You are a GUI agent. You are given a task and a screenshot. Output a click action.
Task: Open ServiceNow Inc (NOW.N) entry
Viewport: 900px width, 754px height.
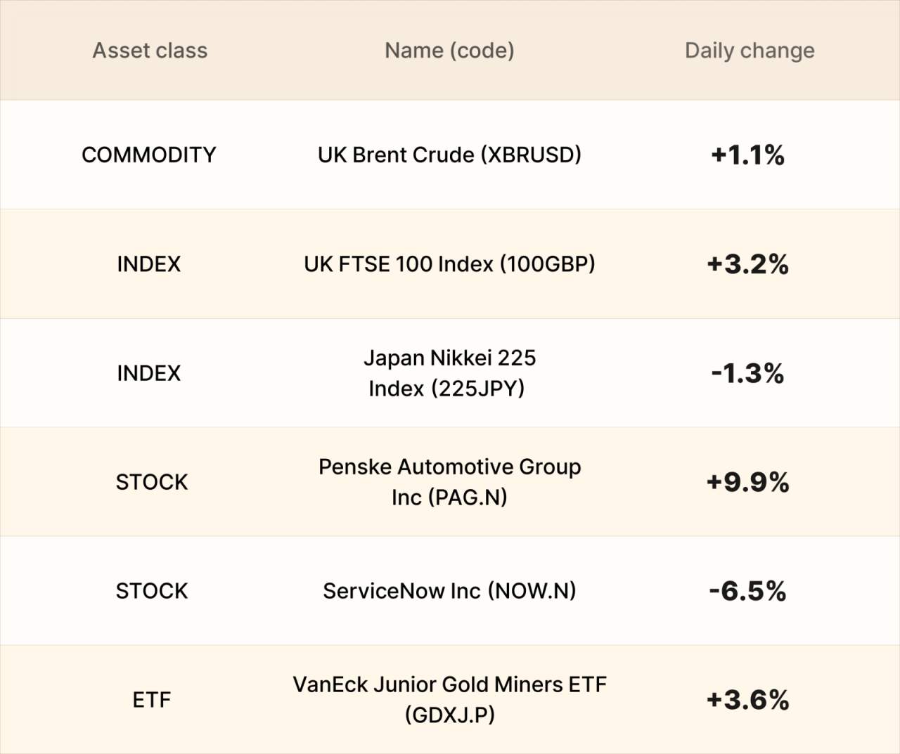tap(449, 591)
